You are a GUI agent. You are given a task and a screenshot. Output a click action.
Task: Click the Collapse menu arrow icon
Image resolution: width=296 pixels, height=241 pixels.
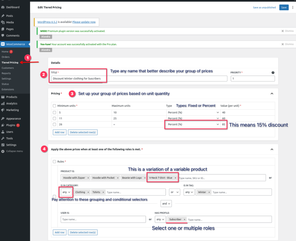(3, 151)
